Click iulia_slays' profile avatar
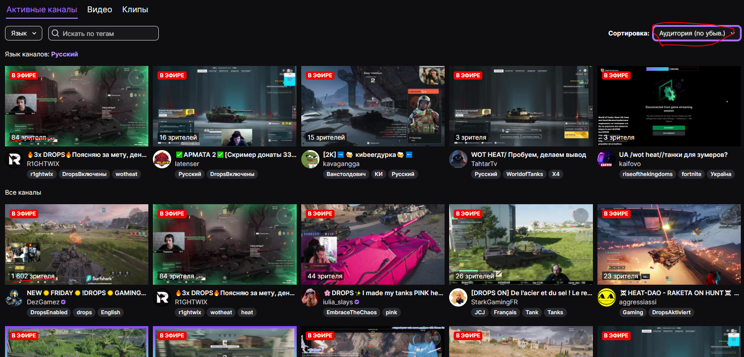Image resolution: width=744 pixels, height=357 pixels. (310, 297)
